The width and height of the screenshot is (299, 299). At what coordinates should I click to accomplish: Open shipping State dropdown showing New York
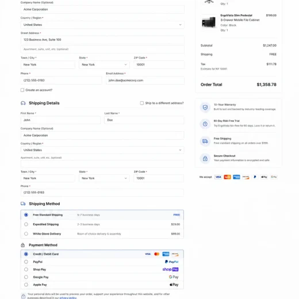click(x=104, y=178)
